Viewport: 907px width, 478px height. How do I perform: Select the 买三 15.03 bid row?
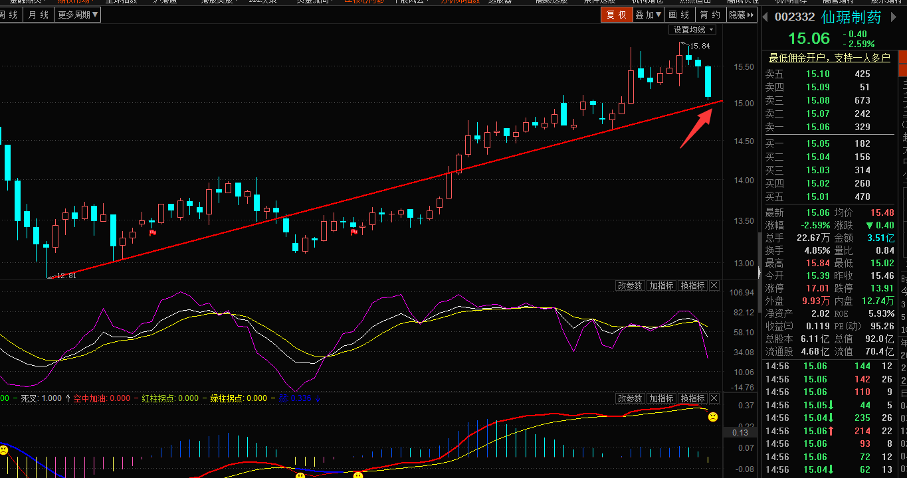(x=829, y=170)
